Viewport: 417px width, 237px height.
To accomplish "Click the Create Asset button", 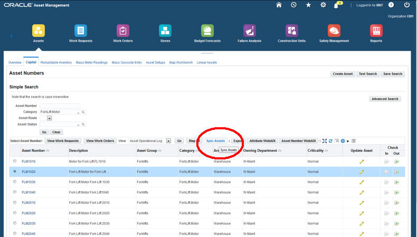I will 343,74.
